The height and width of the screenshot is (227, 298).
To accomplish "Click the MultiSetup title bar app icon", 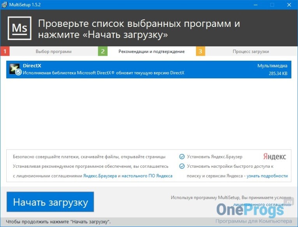I will click(x=4, y=5).
